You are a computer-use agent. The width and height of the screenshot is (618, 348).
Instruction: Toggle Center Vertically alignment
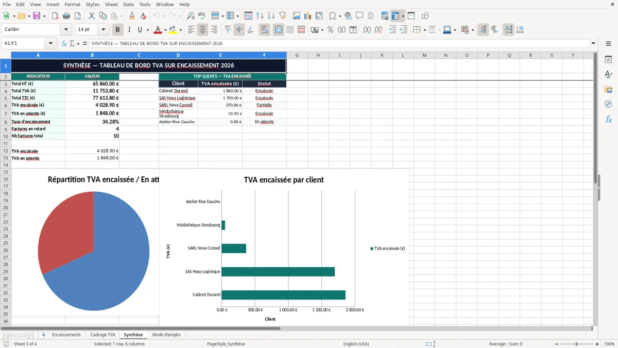239,30
